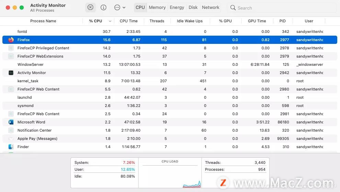Click CPU time 13:07:00.53 of WindowServer
Screen dimensions: 340x192
coord(130,64)
